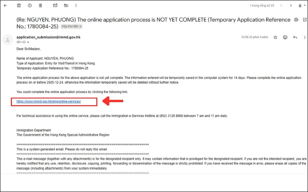This screenshot has width=308, height=192.
Task: Delete this email with trash icon
Action: pos(40,5)
